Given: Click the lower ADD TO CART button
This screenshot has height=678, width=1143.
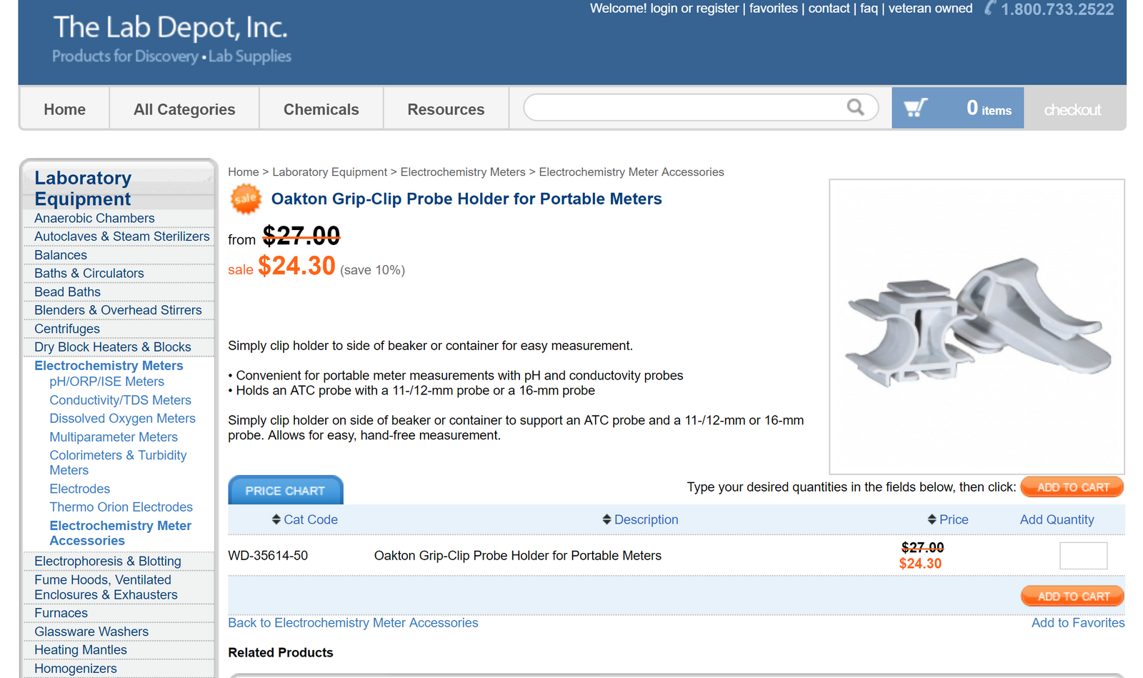Looking at the screenshot, I should coord(1072,596).
